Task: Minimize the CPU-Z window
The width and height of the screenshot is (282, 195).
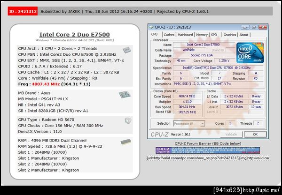Action: click(x=245, y=27)
